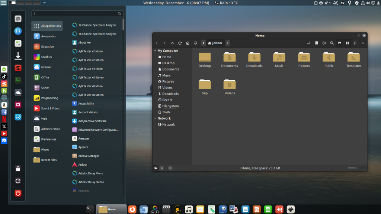Go to Home using the toolbar house icon

(188, 43)
